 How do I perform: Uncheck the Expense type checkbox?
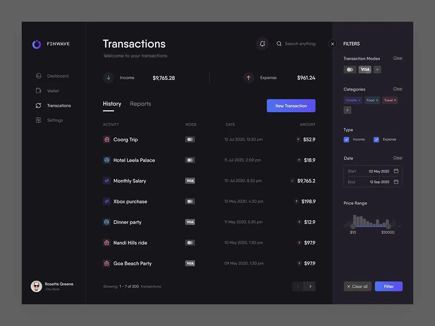point(376,140)
